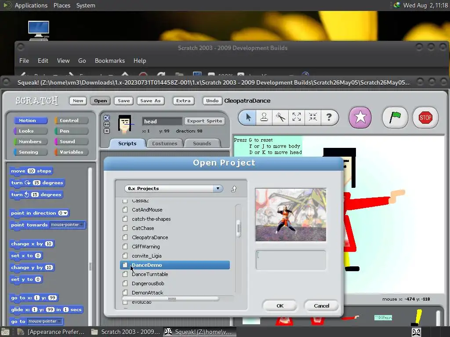Click the Undo button
The width and height of the screenshot is (450, 337).
(212, 100)
